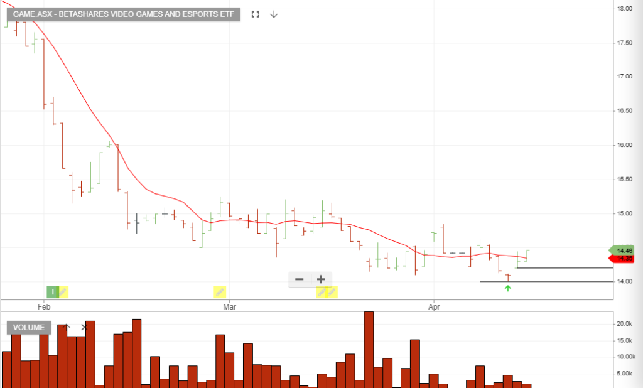Open the pencil note just before Mar

tap(220, 291)
